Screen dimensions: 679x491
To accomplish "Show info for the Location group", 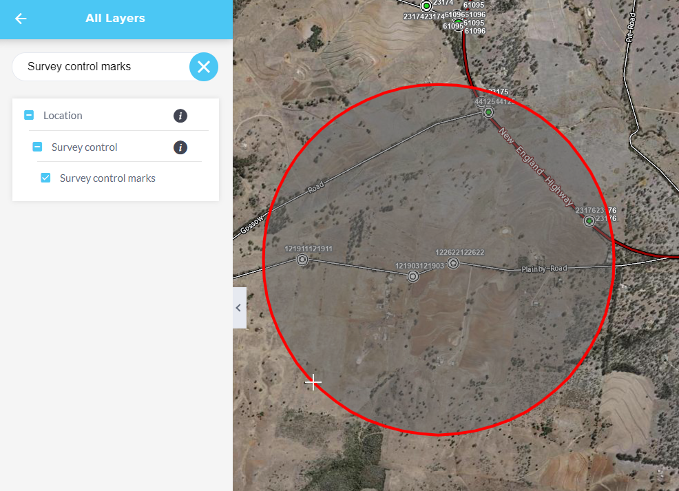I will [x=180, y=116].
